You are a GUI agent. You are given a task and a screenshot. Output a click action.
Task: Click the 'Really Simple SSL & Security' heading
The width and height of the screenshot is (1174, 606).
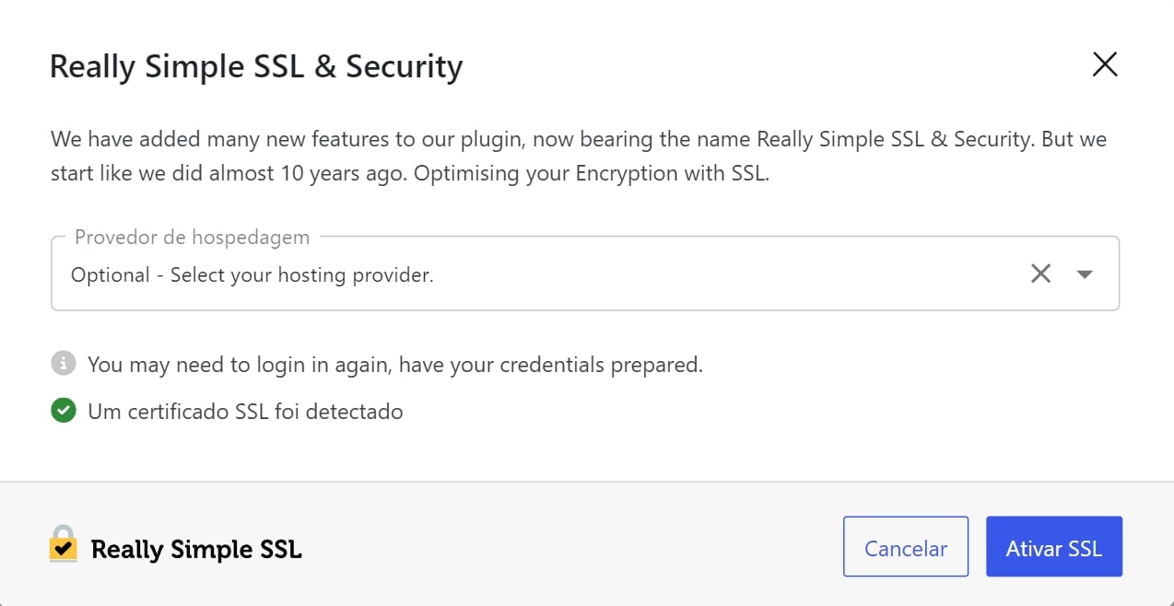tap(255, 66)
